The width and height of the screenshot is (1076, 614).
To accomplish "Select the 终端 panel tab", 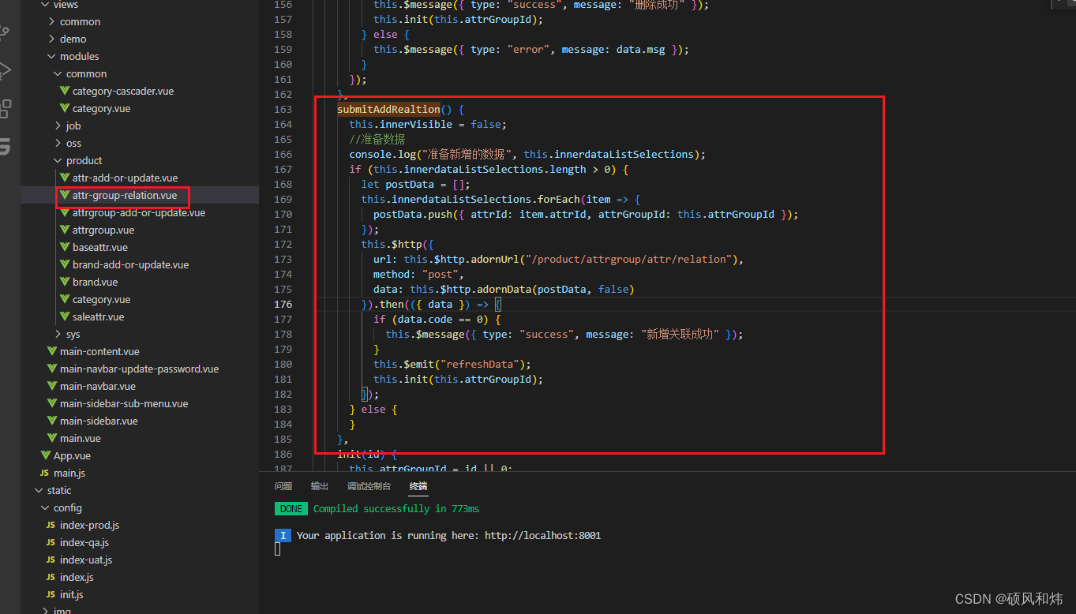I will click(x=418, y=486).
